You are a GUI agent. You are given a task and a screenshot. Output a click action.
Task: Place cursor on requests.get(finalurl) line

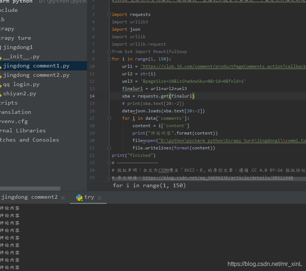(158, 96)
